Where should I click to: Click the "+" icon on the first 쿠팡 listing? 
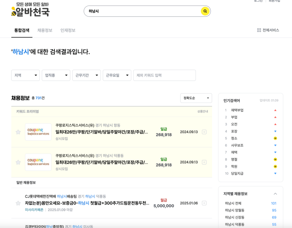coord(204,132)
